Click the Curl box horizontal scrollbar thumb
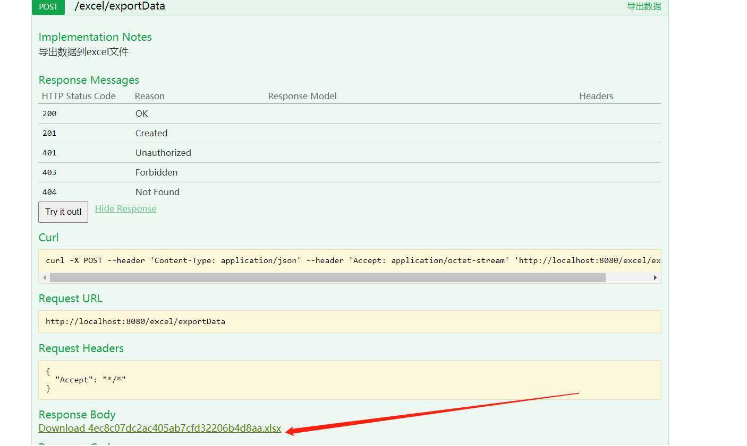 coord(328,278)
